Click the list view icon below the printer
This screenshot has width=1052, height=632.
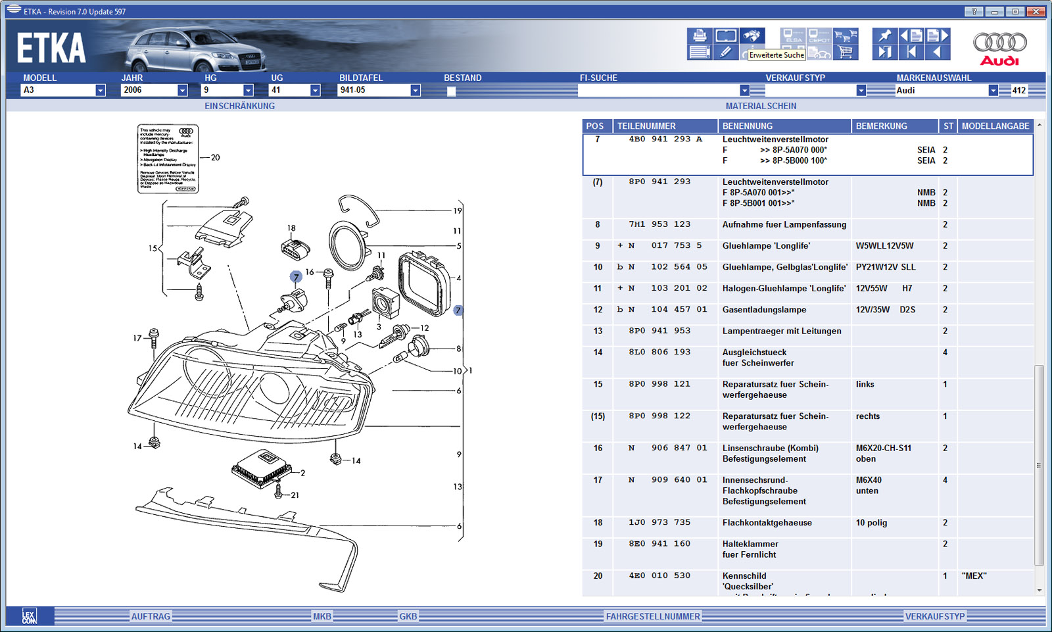tap(700, 52)
